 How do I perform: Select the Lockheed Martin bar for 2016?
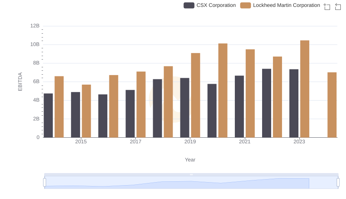pyautogui.click(x=114, y=106)
